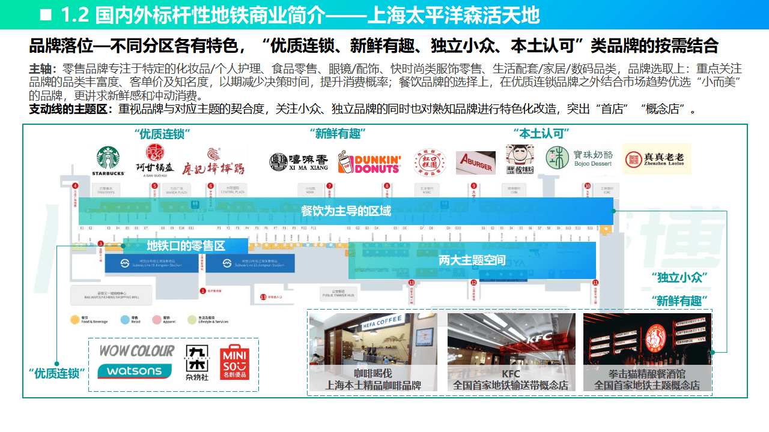Click the bold 支动线的主题区 label

pyautogui.click(x=71, y=109)
